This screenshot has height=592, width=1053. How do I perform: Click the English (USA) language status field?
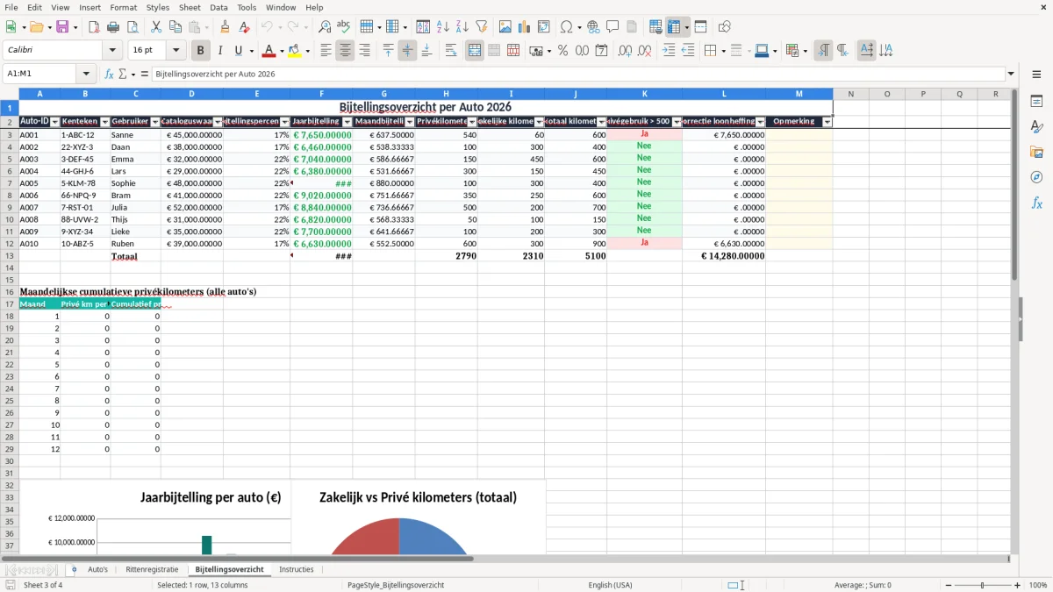click(x=610, y=585)
